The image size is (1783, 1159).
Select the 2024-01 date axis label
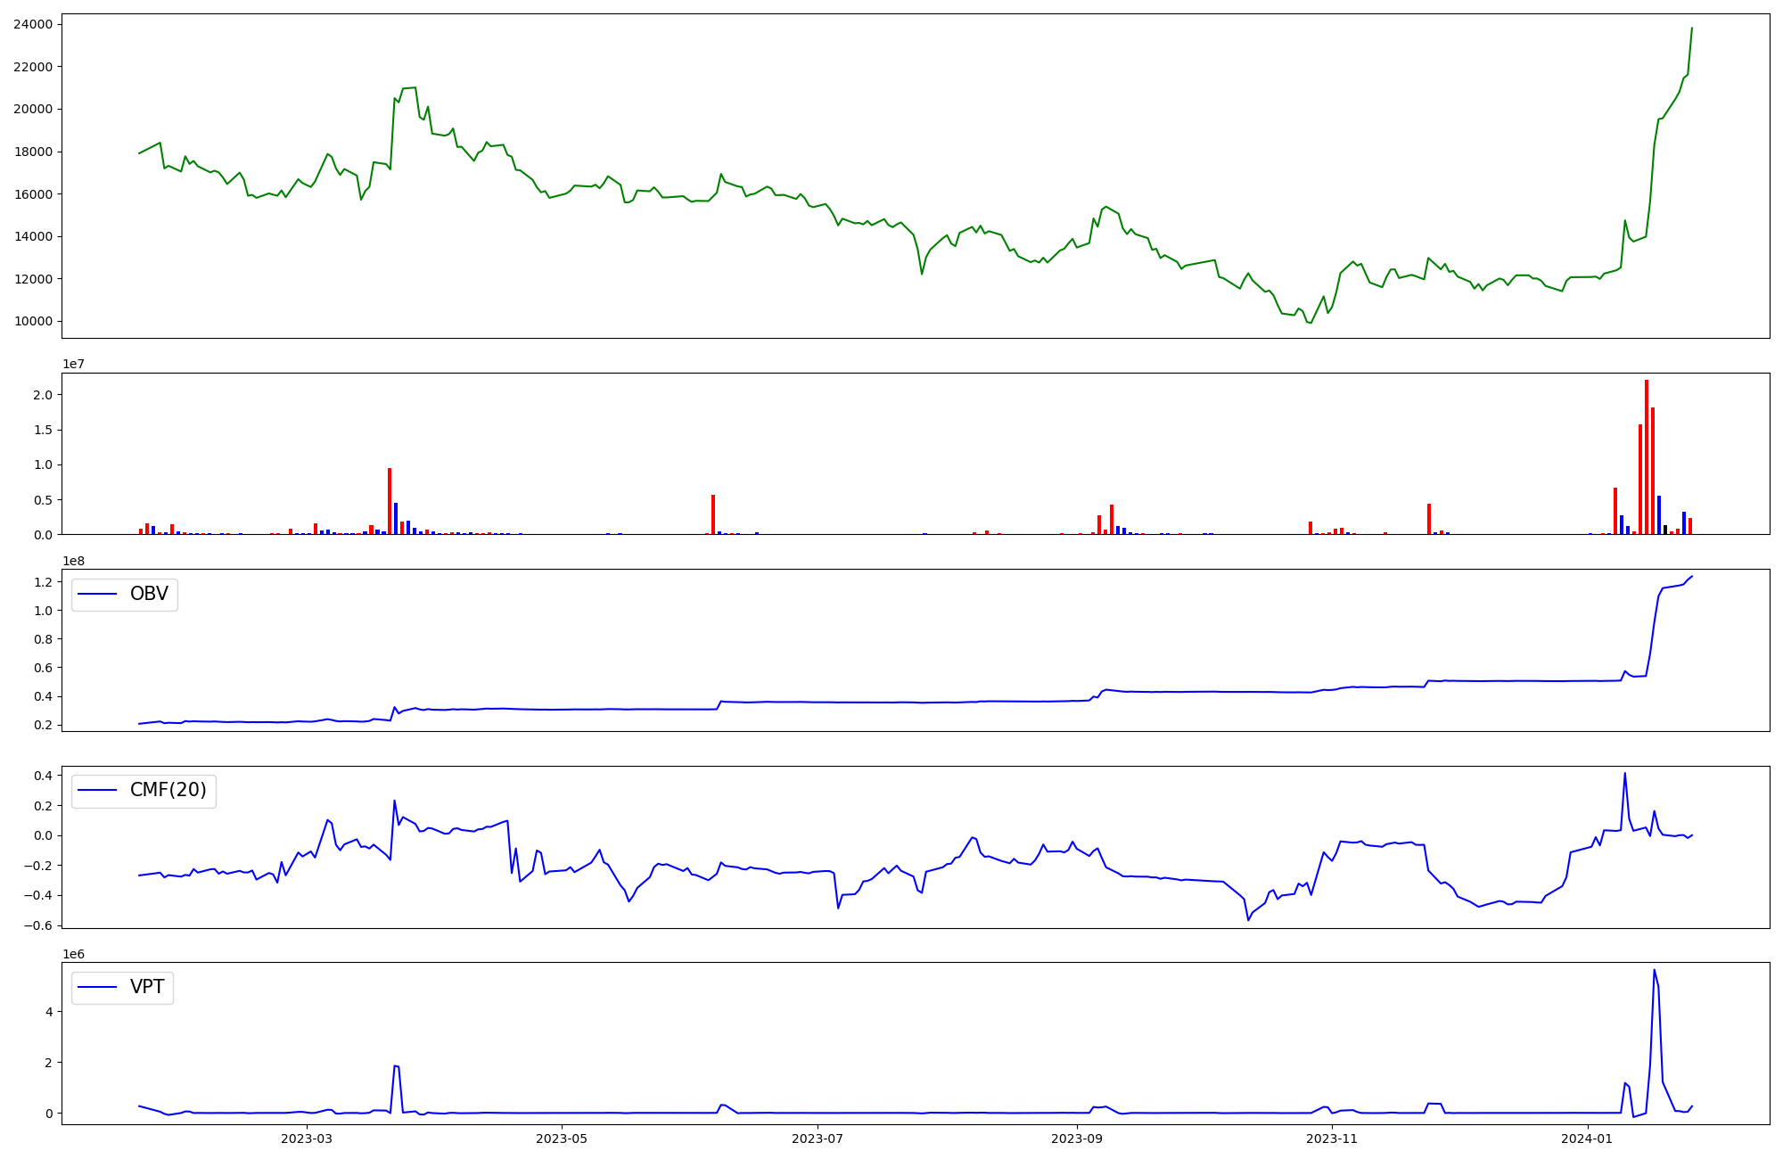1588,1138
